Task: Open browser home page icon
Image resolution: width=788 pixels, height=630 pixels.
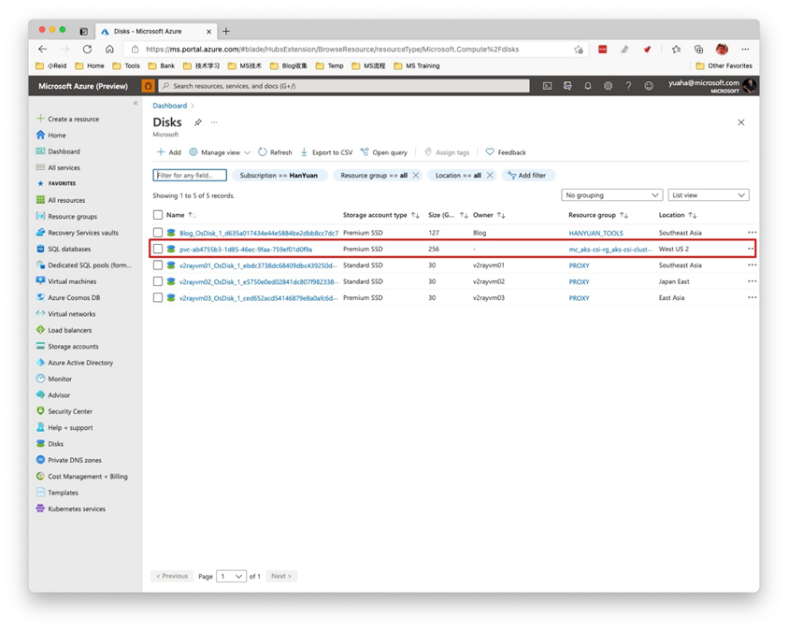Action: pyautogui.click(x=109, y=50)
